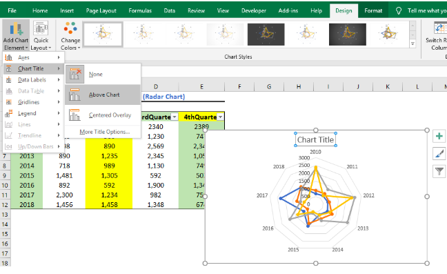Switch to the Developer tab
Viewport: 447px width, 274px height.
pos(254,11)
